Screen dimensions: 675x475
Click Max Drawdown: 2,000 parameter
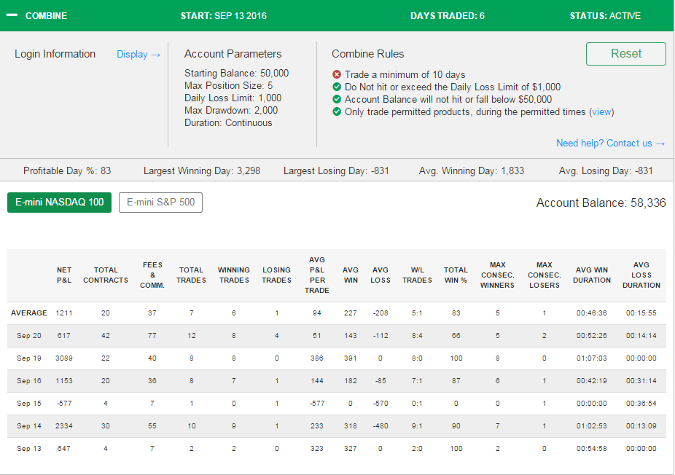point(231,110)
